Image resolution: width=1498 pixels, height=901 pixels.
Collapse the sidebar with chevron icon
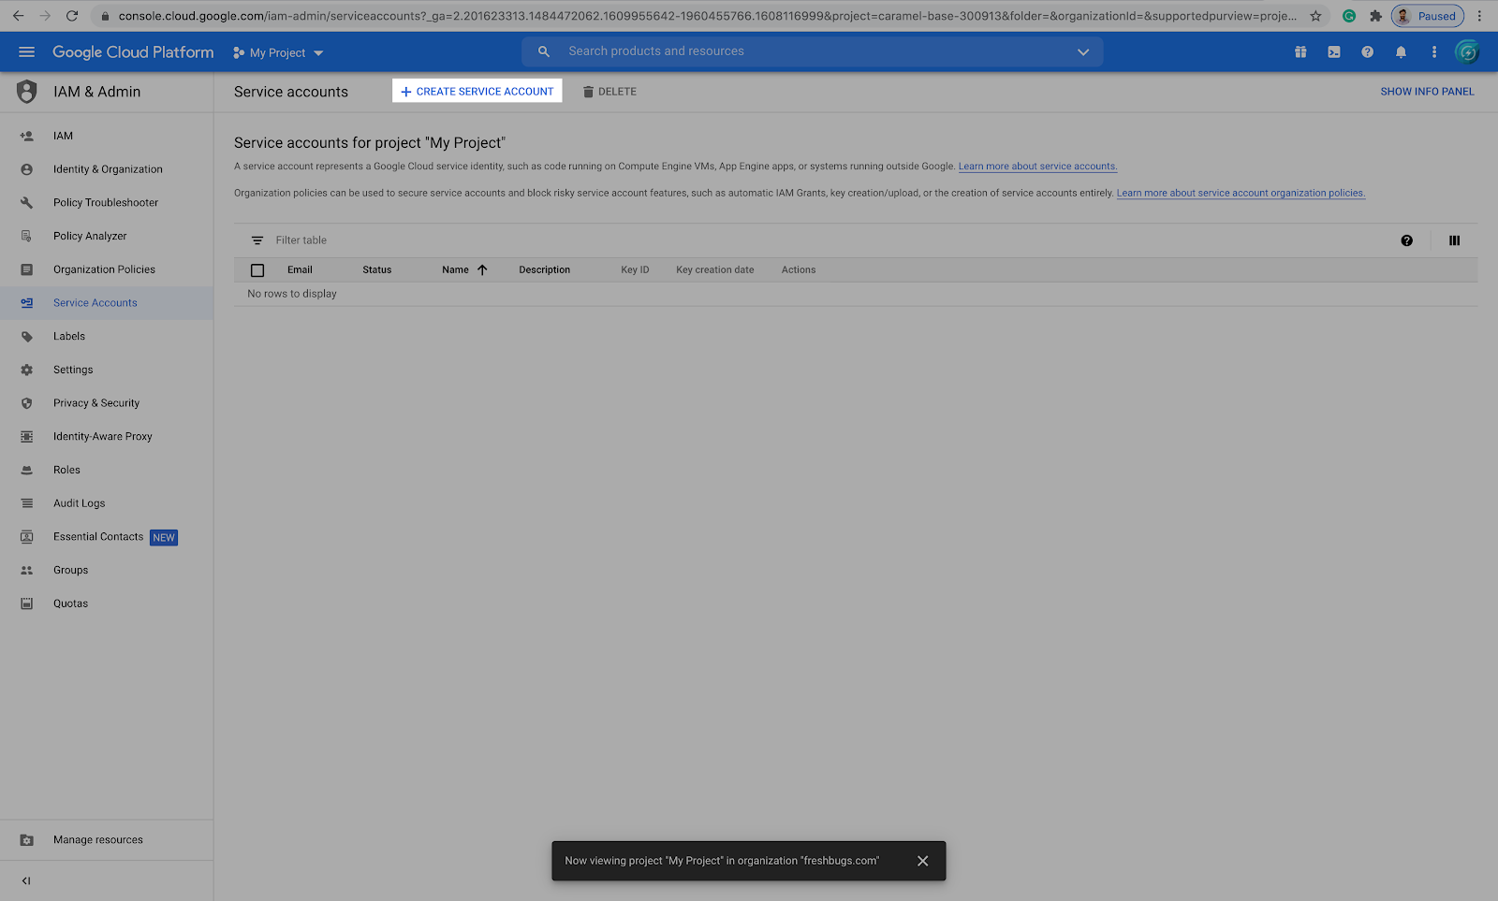point(26,880)
